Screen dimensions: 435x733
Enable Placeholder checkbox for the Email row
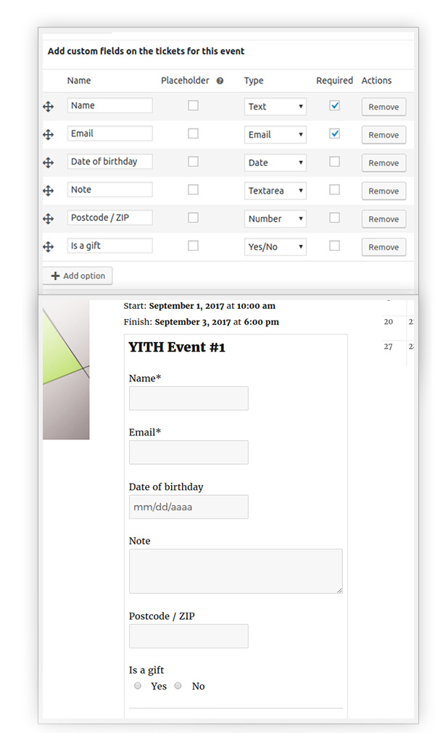(x=193, y=133)
